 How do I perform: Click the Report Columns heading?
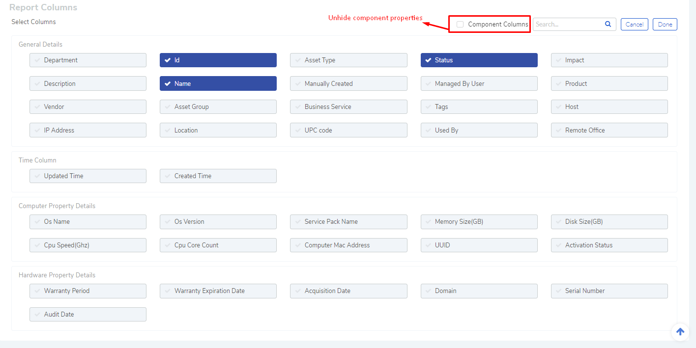click(43, 7)
